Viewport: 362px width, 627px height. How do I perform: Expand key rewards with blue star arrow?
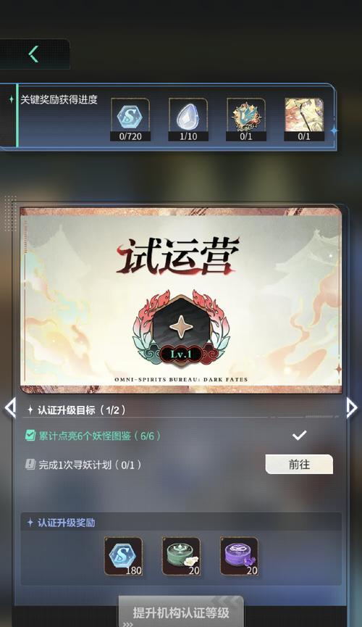pos(333,130)
